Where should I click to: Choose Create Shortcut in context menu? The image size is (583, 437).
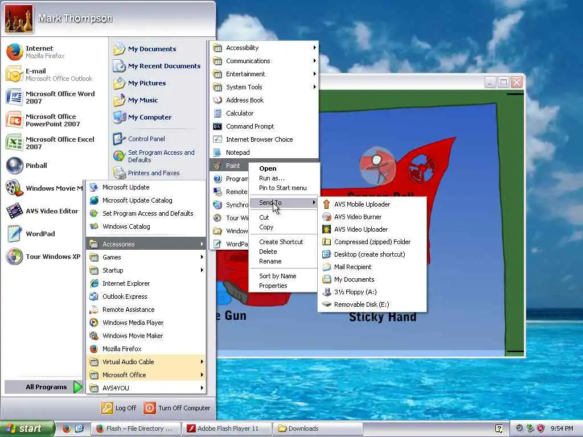click(x=284, y=241)
